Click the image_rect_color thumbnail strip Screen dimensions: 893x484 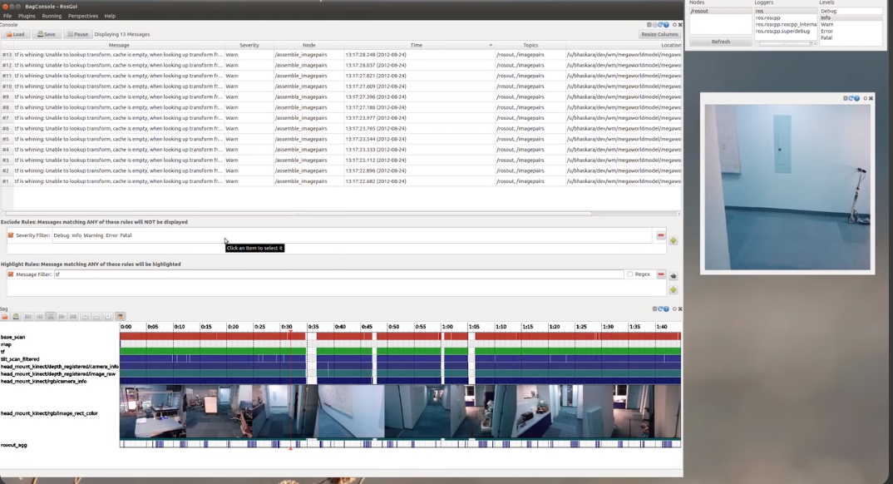pos(401,411)
